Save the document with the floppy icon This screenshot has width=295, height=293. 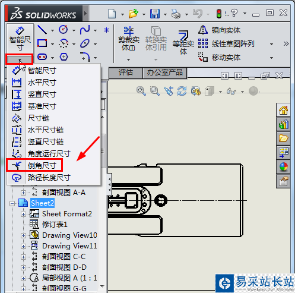155,14
